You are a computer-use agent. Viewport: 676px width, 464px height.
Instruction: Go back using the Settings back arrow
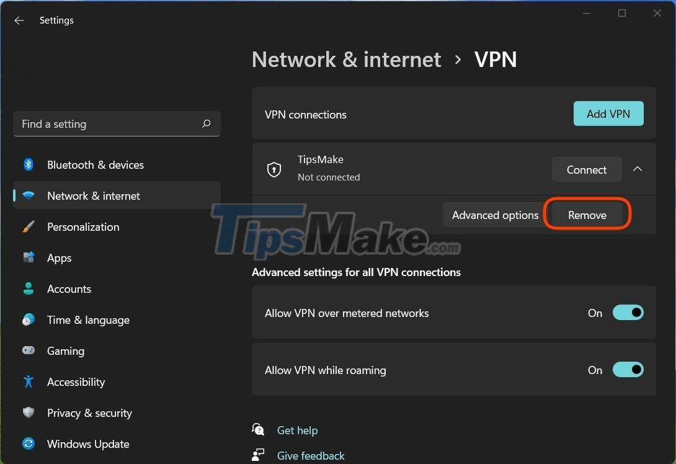tap(19, 20)
